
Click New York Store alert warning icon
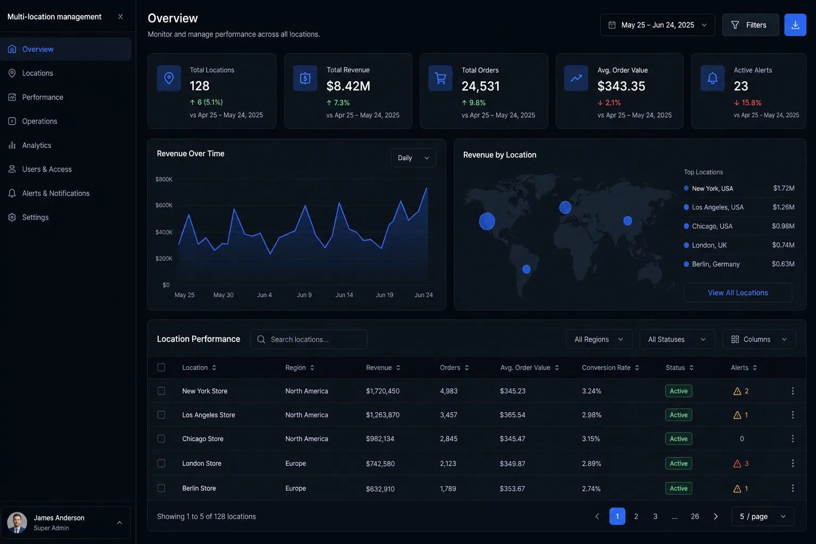click(x=737, y=391)
